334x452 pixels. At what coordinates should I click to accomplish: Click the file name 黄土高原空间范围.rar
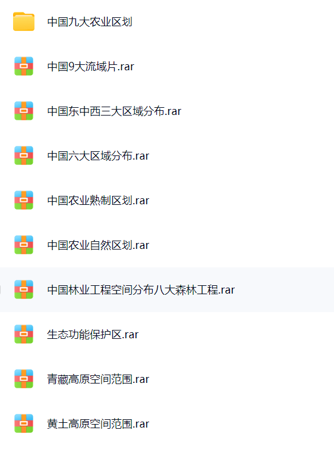(x=98, y=424)
